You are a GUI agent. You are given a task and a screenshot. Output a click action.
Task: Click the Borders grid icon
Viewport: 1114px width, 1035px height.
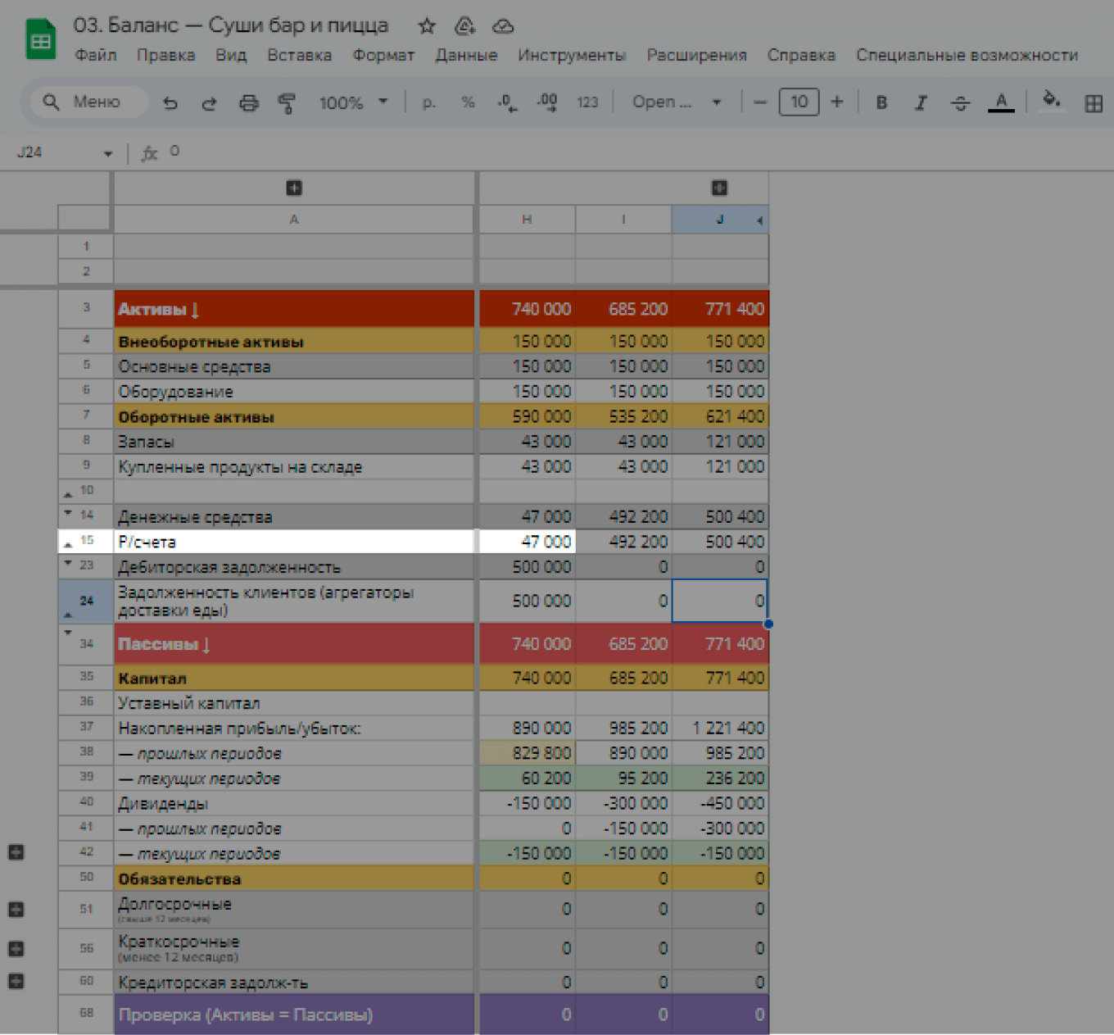pyautogui.click(x=1093, y=103)
